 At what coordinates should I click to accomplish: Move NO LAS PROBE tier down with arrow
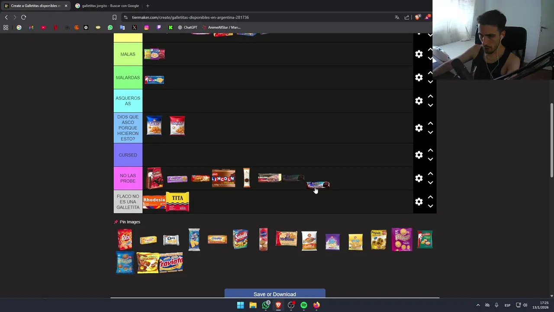click(430, 182)
